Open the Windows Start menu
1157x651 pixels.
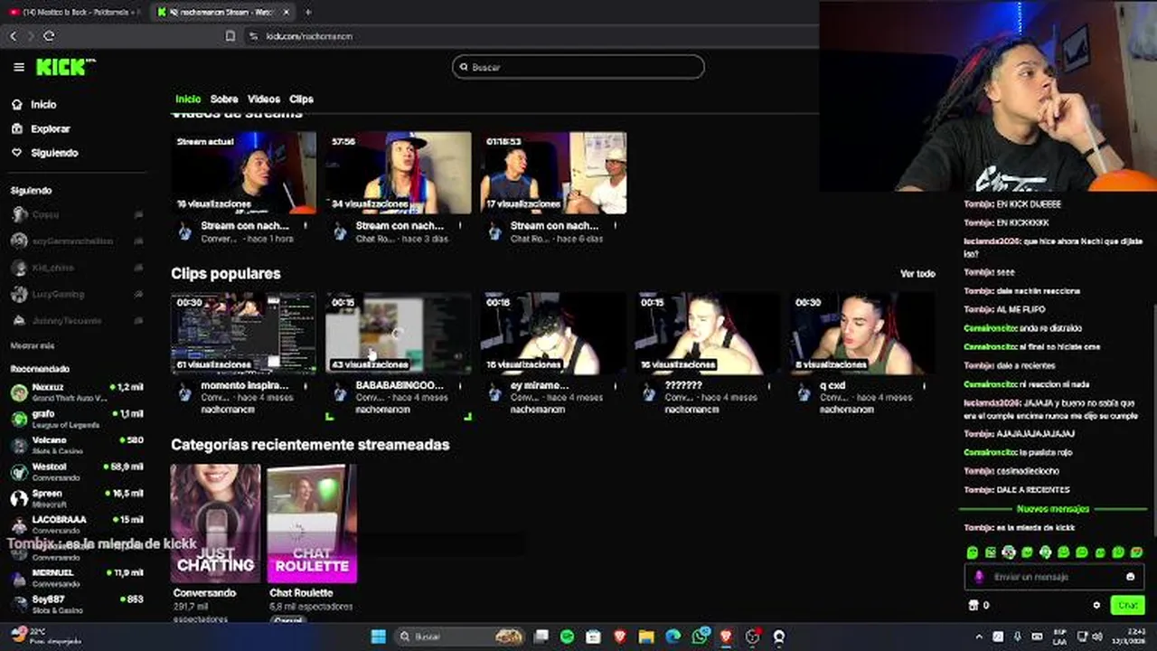pos(379,637)
